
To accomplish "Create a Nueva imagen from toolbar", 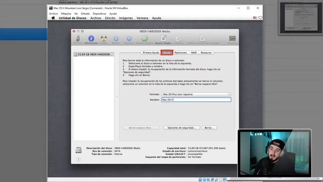I will (x=163, y=38).
